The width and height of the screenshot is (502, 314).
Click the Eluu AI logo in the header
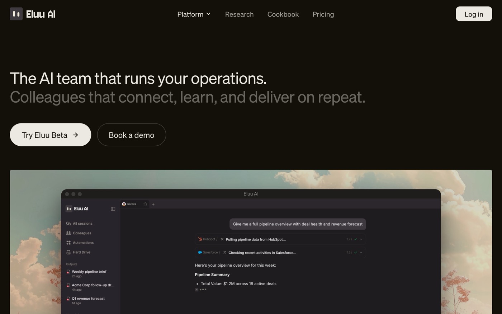point(33,14)
